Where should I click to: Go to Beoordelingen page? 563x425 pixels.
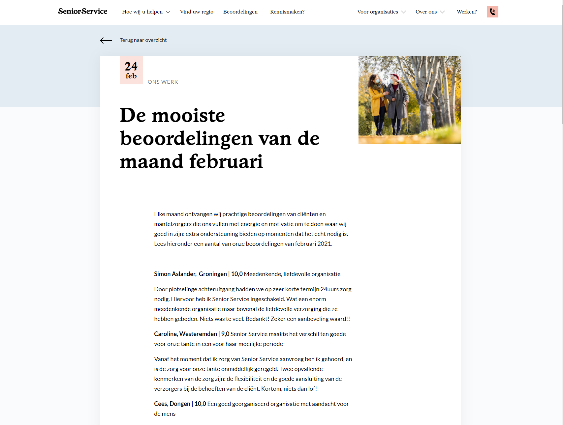(x=240, y=12)
